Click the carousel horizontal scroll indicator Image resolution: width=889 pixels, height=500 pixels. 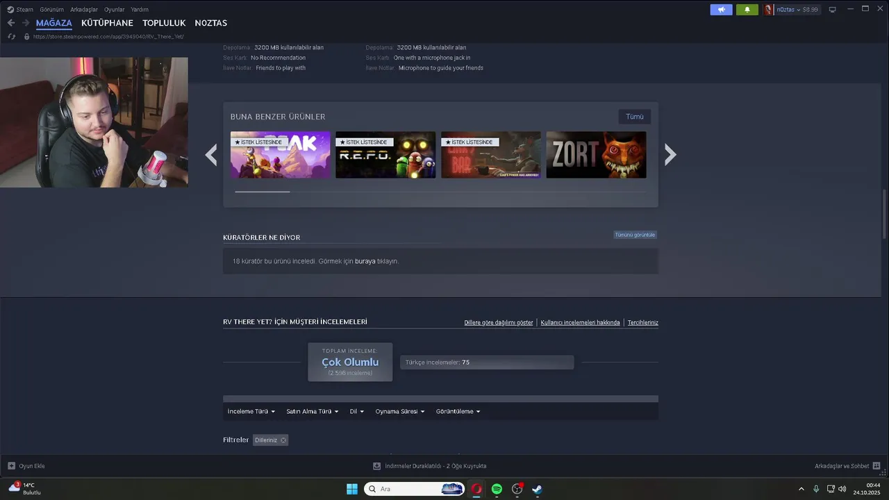(263, 191)
